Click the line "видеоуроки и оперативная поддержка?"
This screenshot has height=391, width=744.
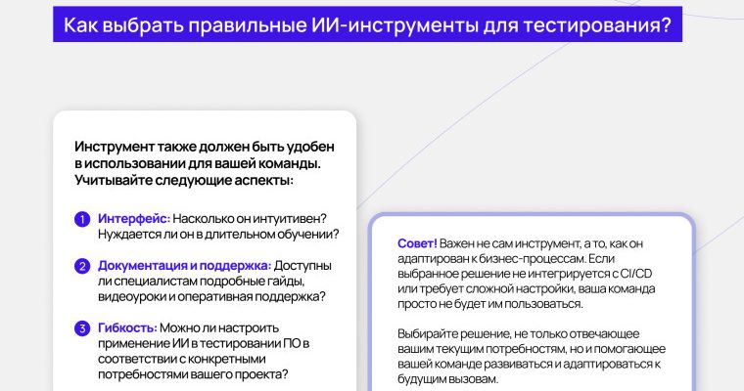pos(212,296)
